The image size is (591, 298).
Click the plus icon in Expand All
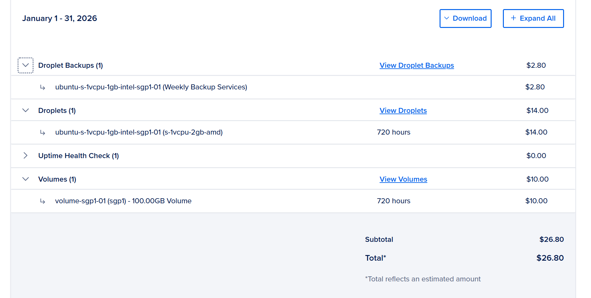tap(513, 18)
